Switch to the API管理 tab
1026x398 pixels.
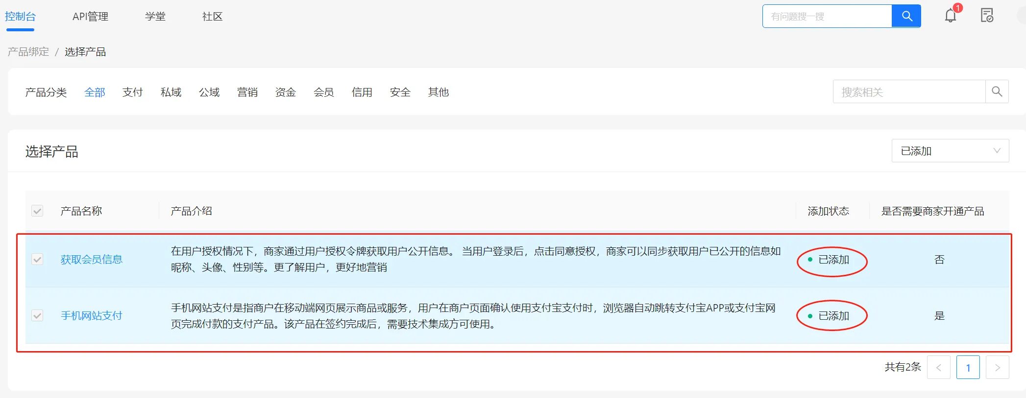(x=90, y=17)
